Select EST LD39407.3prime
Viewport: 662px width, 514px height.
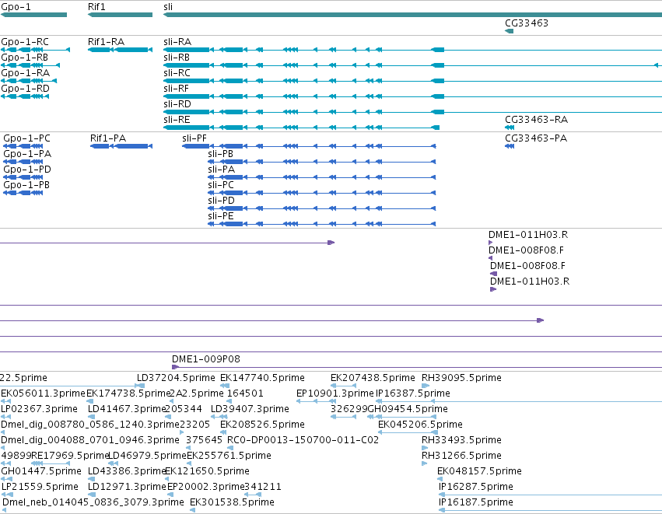pyautogui.click(x=250, y=409)
